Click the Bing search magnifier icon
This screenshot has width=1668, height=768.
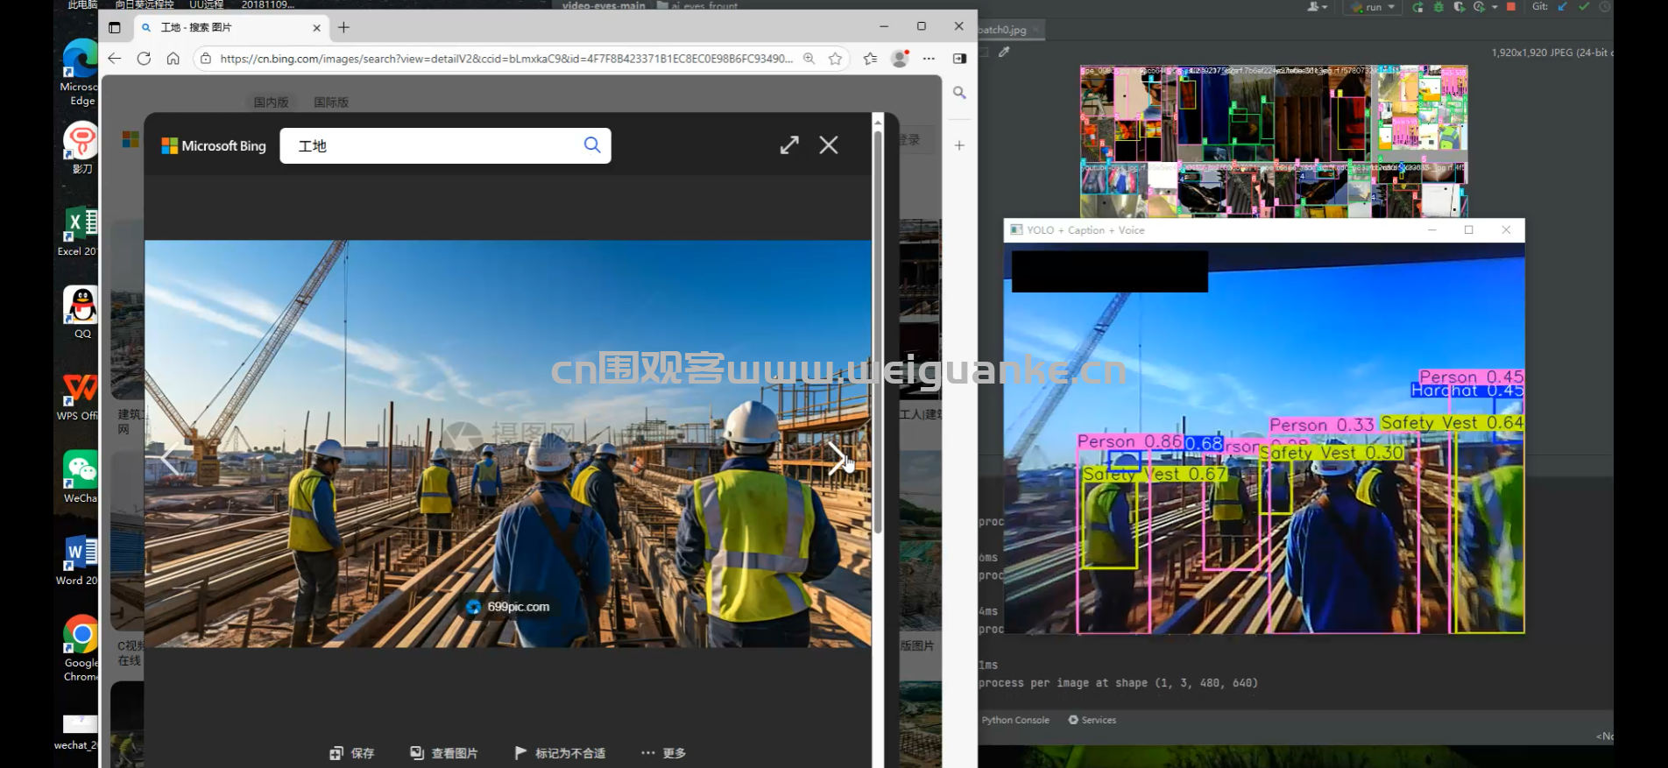(x=592, y=145)
